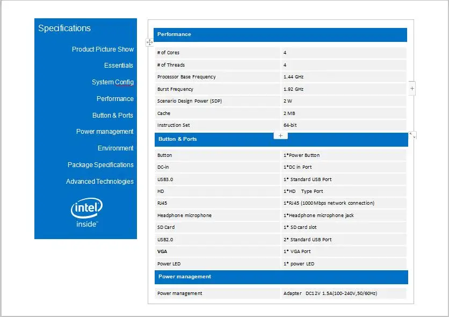
Task: Click the Button & Ports table header
Action: pos(281,140)
